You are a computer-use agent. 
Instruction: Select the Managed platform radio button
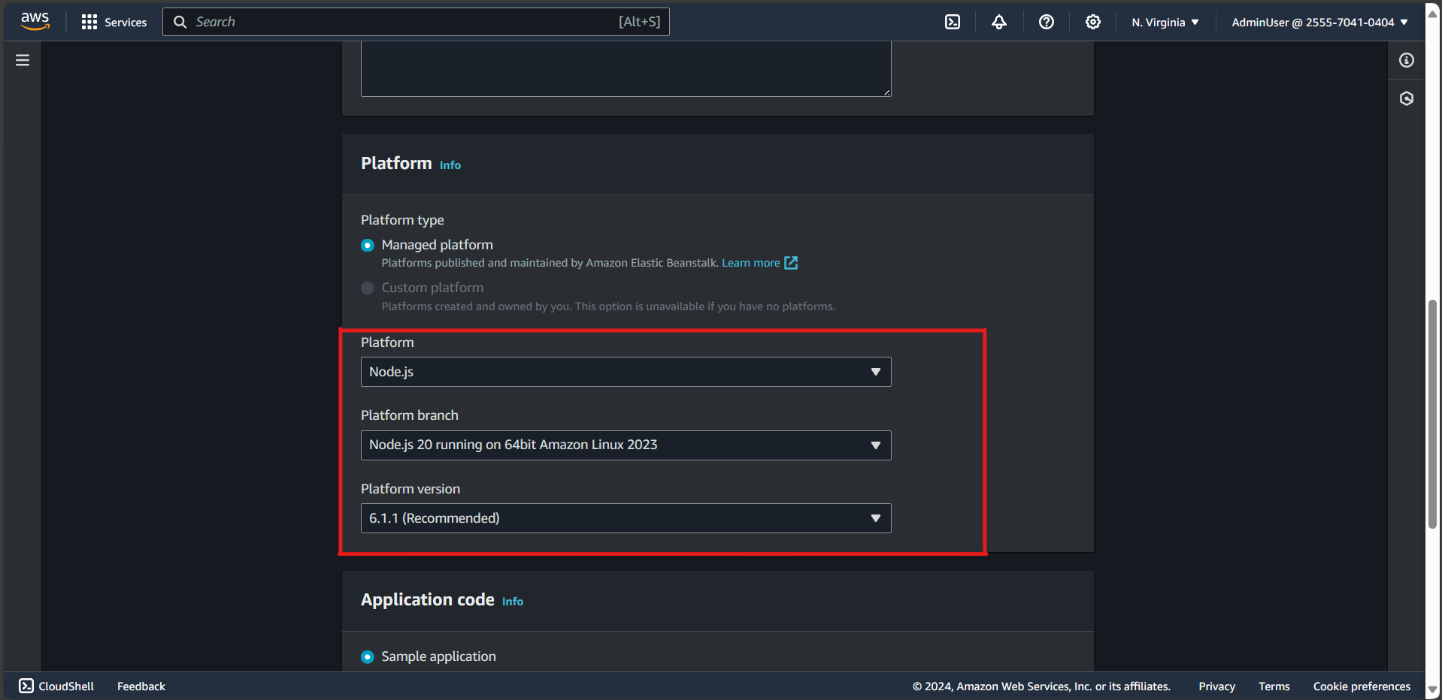[x=368, y=246]
